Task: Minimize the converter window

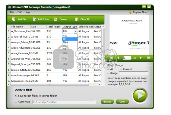Action: click(x=144, y=7)
